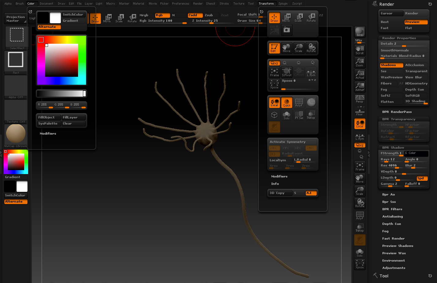The width and height of the screenshot is (437, 283).
Task: Select the Scroll canvas icon
Action: [x=360, y=50]
